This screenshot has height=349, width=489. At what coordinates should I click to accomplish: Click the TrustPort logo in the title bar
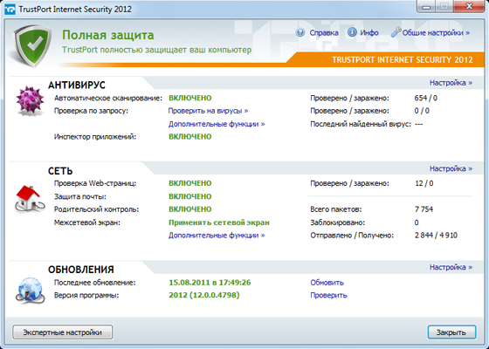coord(10,9)
